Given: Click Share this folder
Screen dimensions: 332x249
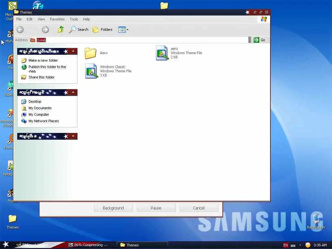Looking at the screenshot, I should point(41,77).
